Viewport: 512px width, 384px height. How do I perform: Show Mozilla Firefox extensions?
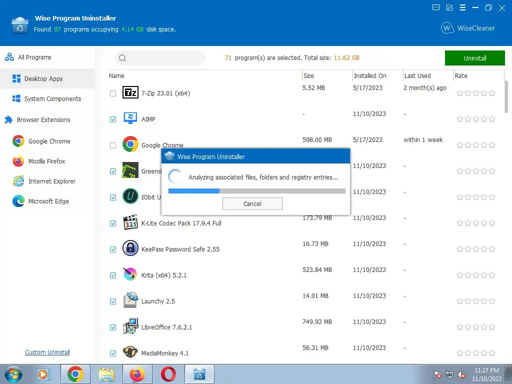(x=47, y=161)
